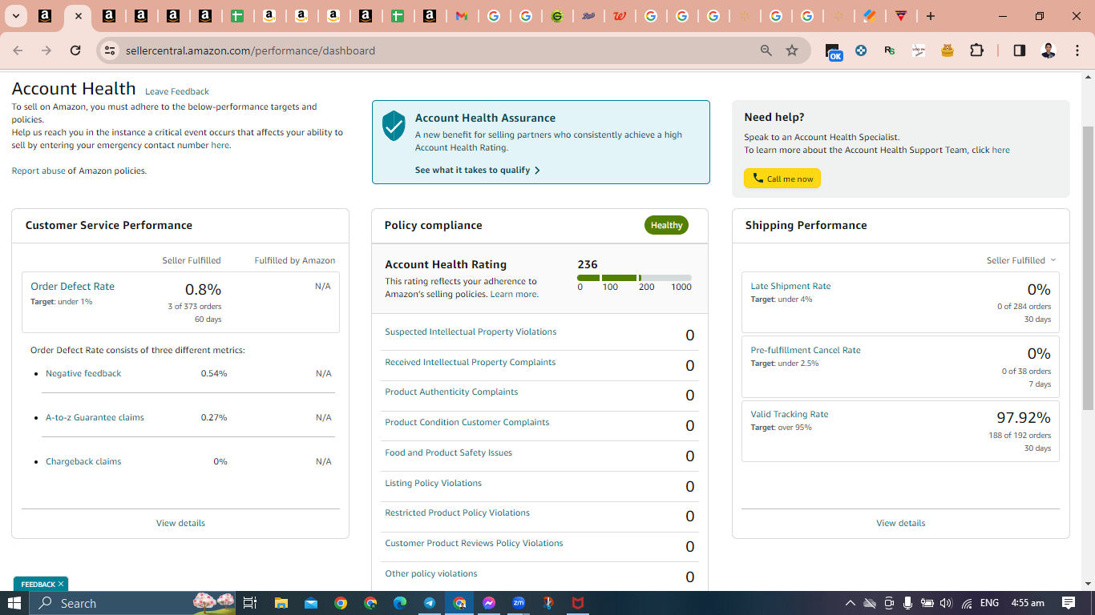Open the tab search dropdown arrow
The height and width of the screenshot is (615, 1095).
tap(15, 16)
